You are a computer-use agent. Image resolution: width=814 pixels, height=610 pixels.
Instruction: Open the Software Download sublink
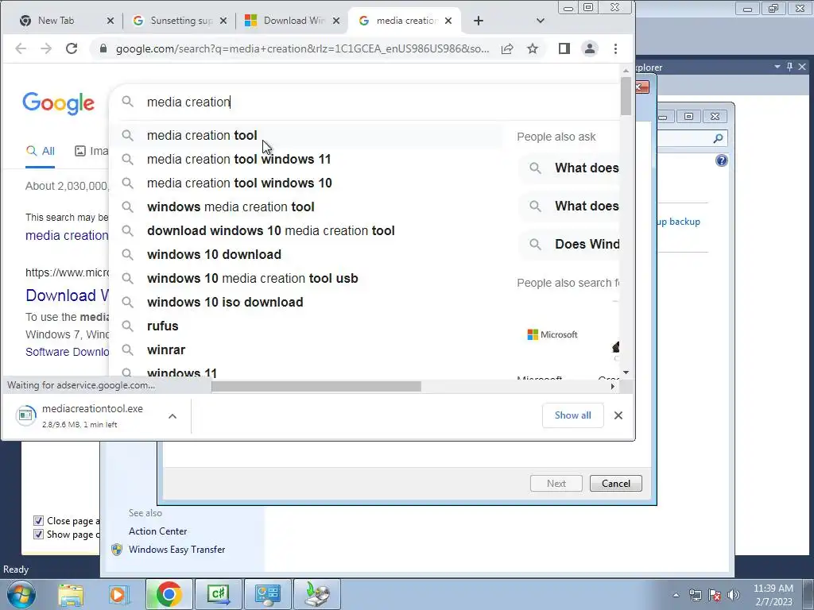pos(68,352)
